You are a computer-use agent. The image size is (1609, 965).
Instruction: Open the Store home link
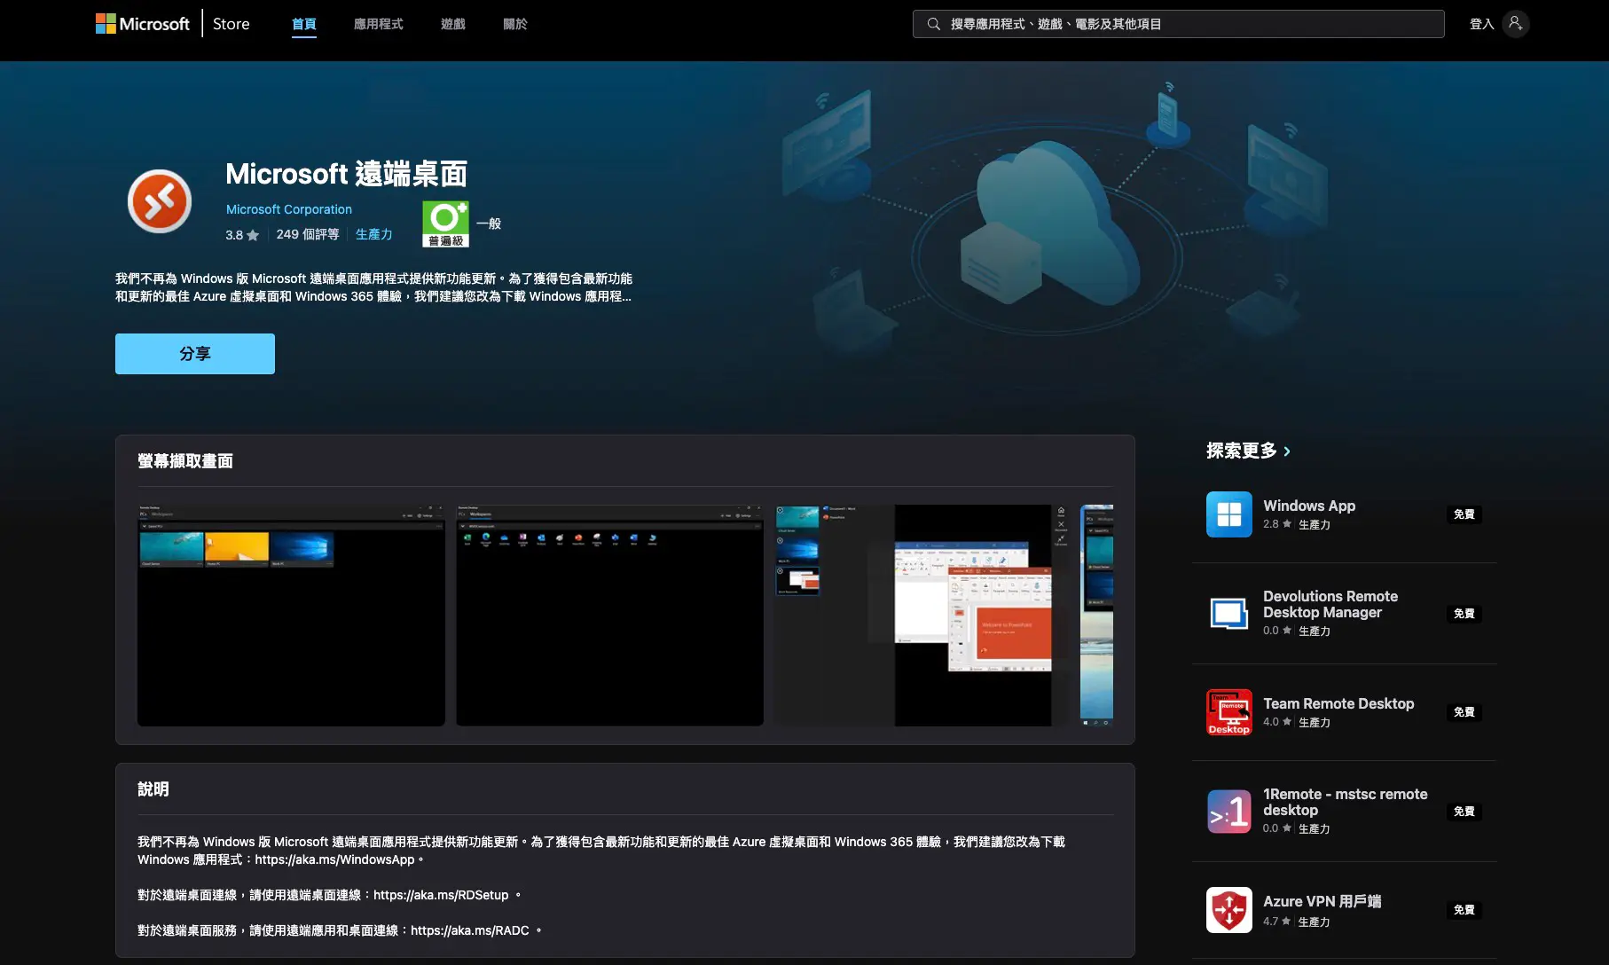tap(231, 24)
